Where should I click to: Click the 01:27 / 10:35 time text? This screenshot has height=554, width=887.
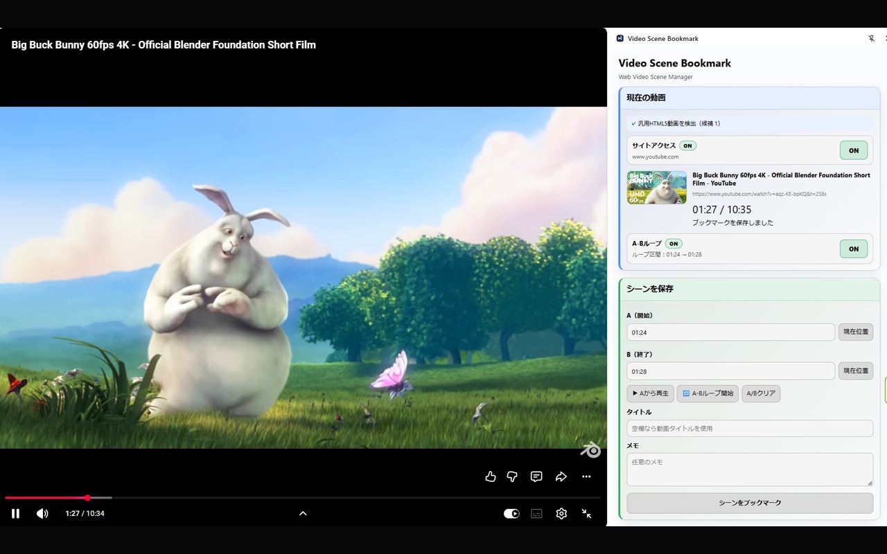[x=721, y=209]
